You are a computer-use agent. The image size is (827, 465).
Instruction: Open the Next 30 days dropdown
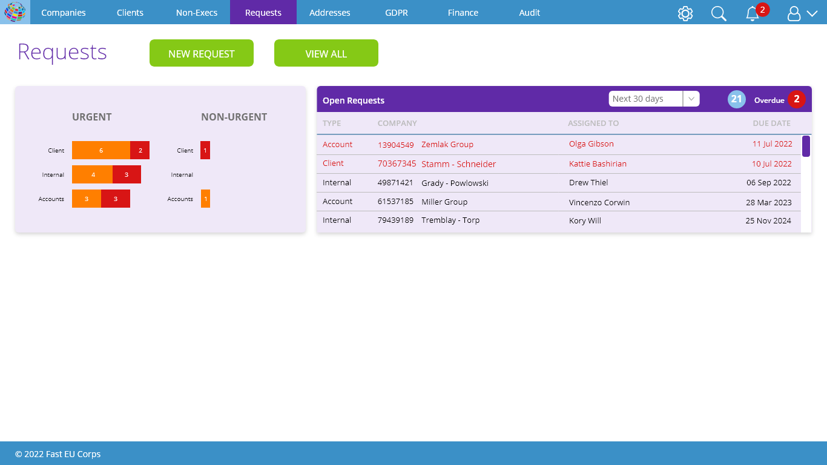tap(654, 99)
